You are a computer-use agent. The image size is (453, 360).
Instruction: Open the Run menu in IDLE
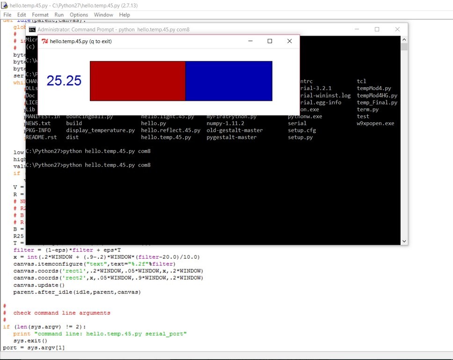click(59, 15)
